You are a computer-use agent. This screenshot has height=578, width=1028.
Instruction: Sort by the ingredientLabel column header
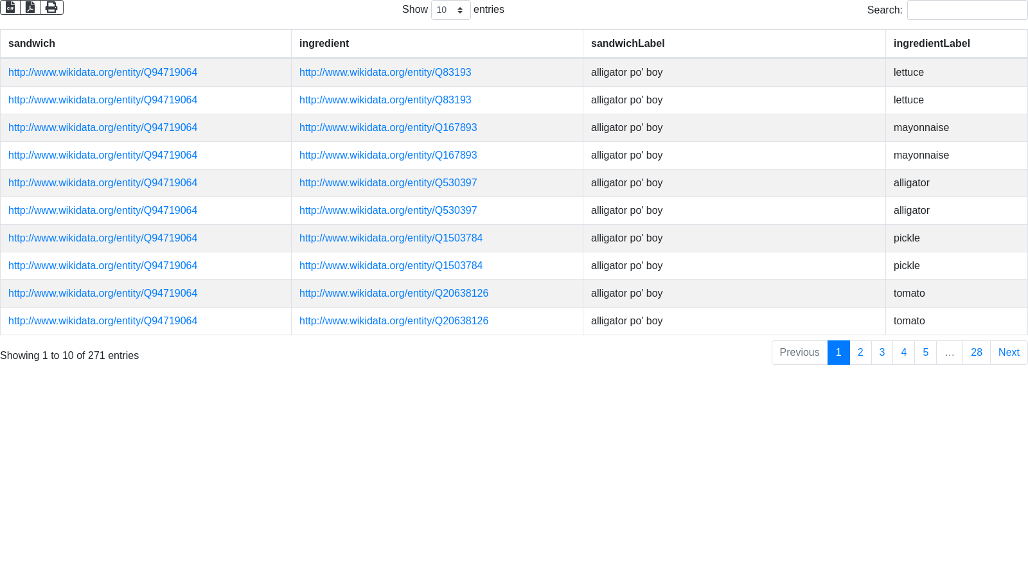[931, 44]
